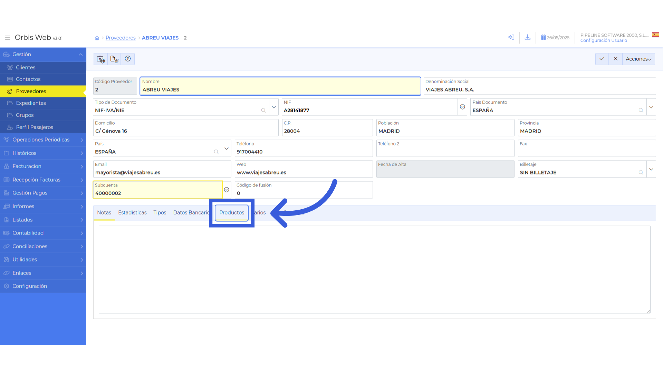This screenshot has height=373, width=663.
Task: Go to home via breadcrumb icon
Action: point(97,38)
